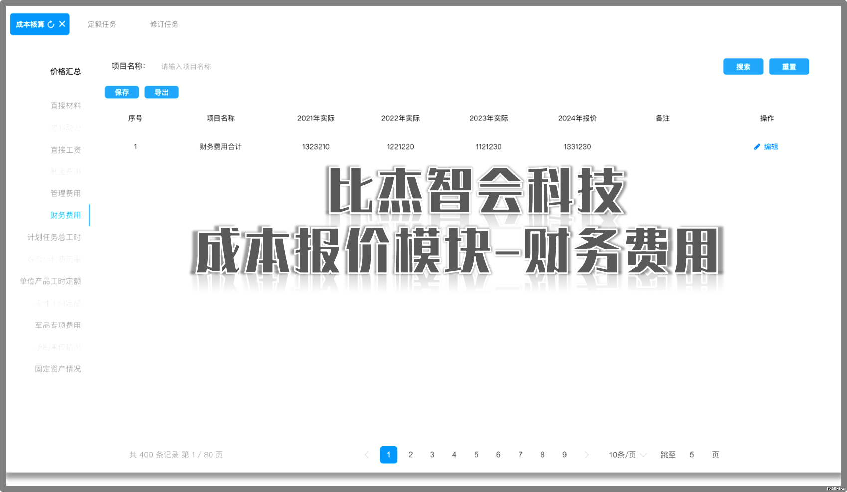The height and width of the screenshot is (492, 847).
Task: Go to previous page arrow
Action: click(x=367, y=455)
